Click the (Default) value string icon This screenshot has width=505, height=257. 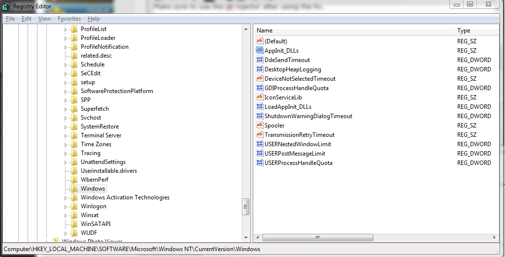tap(259, 41)
